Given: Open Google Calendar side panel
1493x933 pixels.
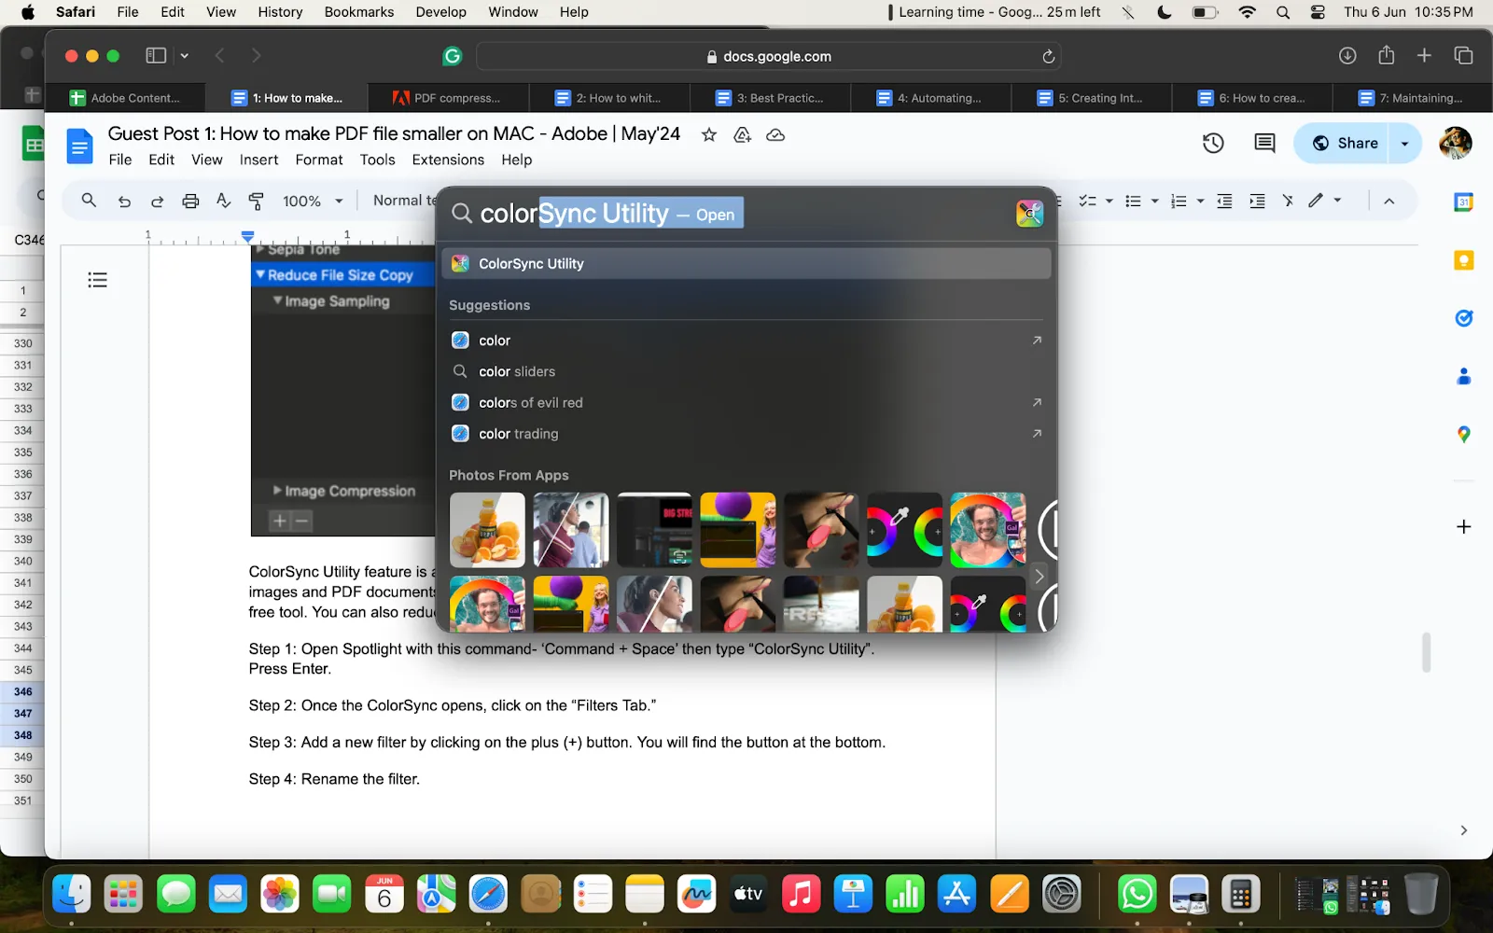Looking at the screenshot, I should [x=1463, y=202].
